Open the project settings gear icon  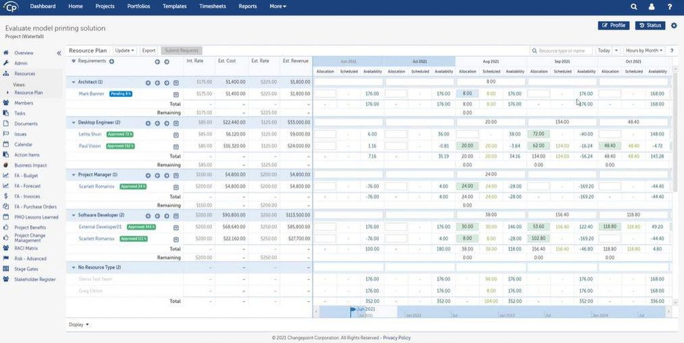pyautogui.click(x=674, y=25)
